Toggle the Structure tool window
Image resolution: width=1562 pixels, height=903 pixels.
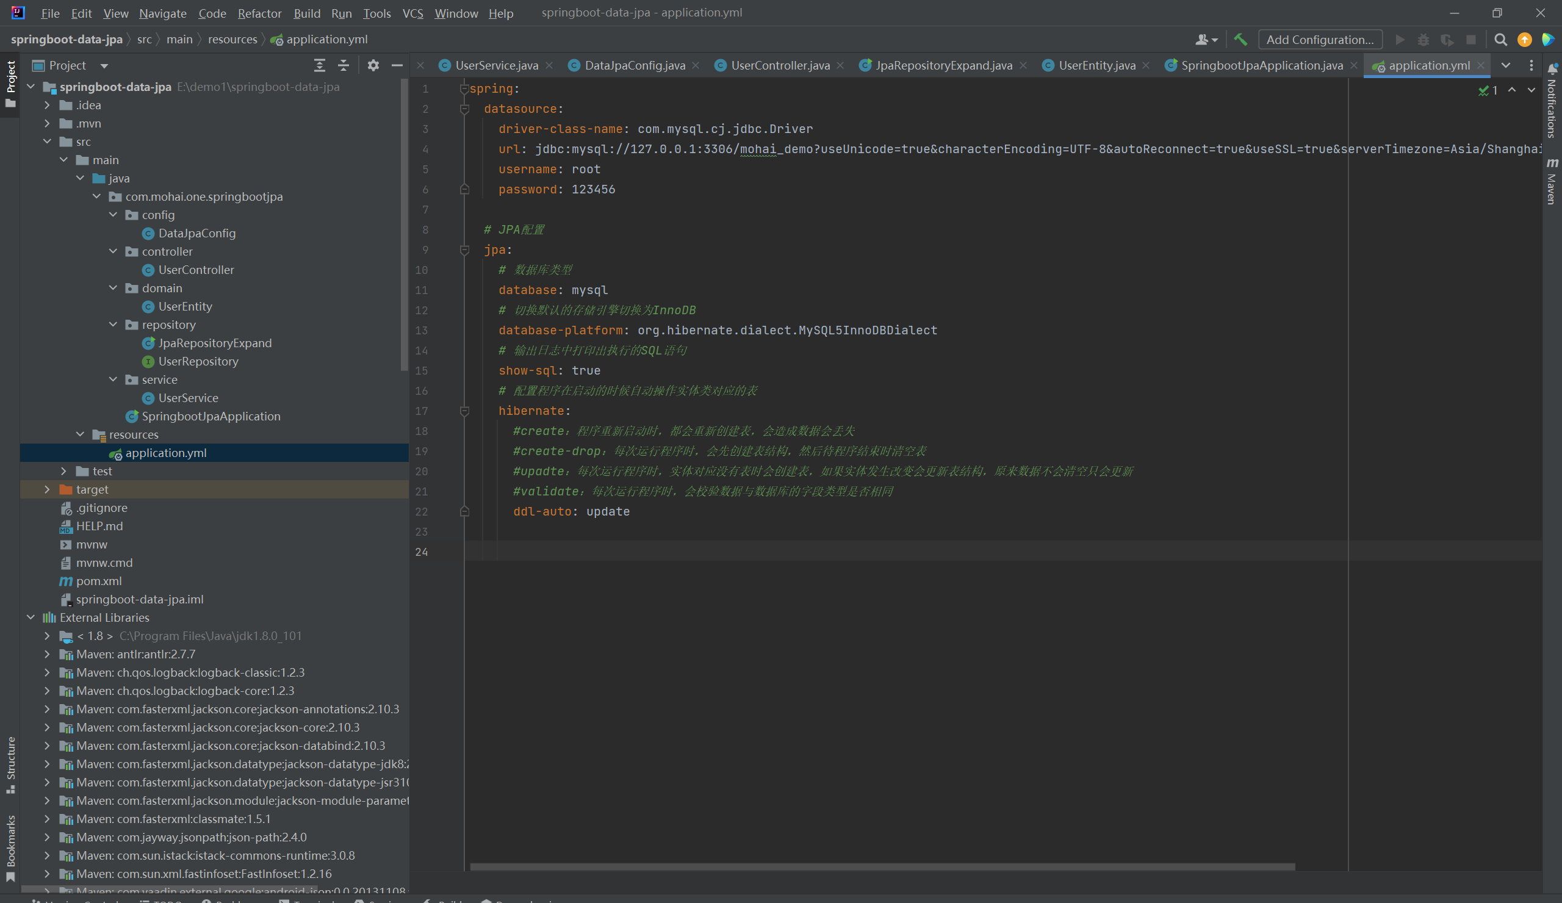pyautogui.click(x=10, y=763)
